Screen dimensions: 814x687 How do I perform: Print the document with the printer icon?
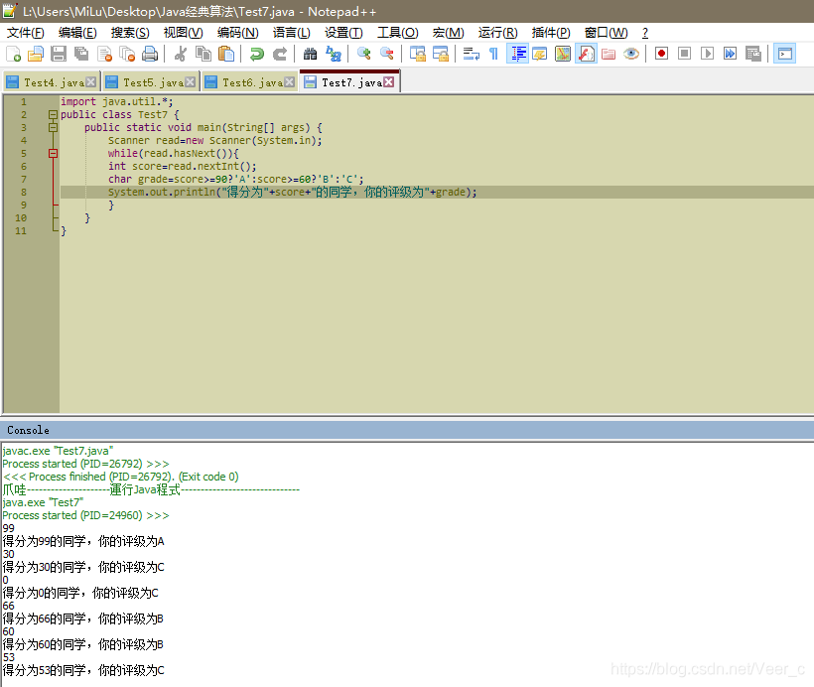[x=150, y=54]
